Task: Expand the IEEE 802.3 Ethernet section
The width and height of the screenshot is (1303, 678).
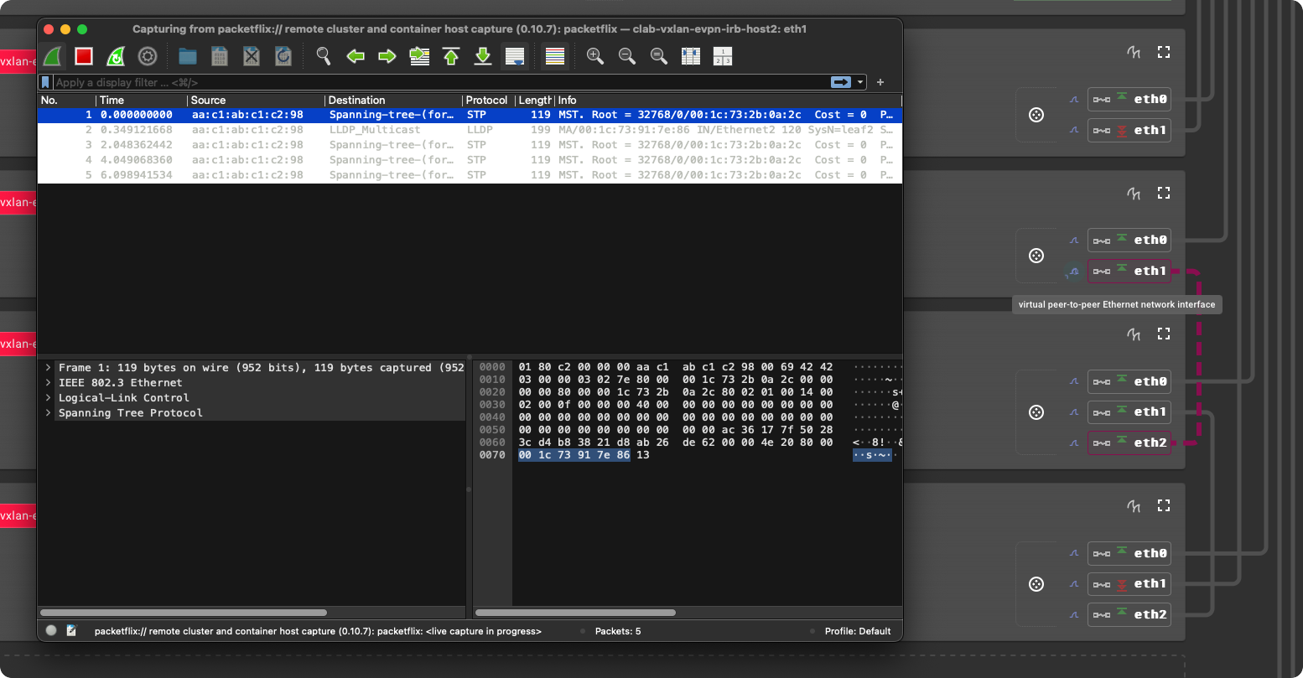Action: 48,382
